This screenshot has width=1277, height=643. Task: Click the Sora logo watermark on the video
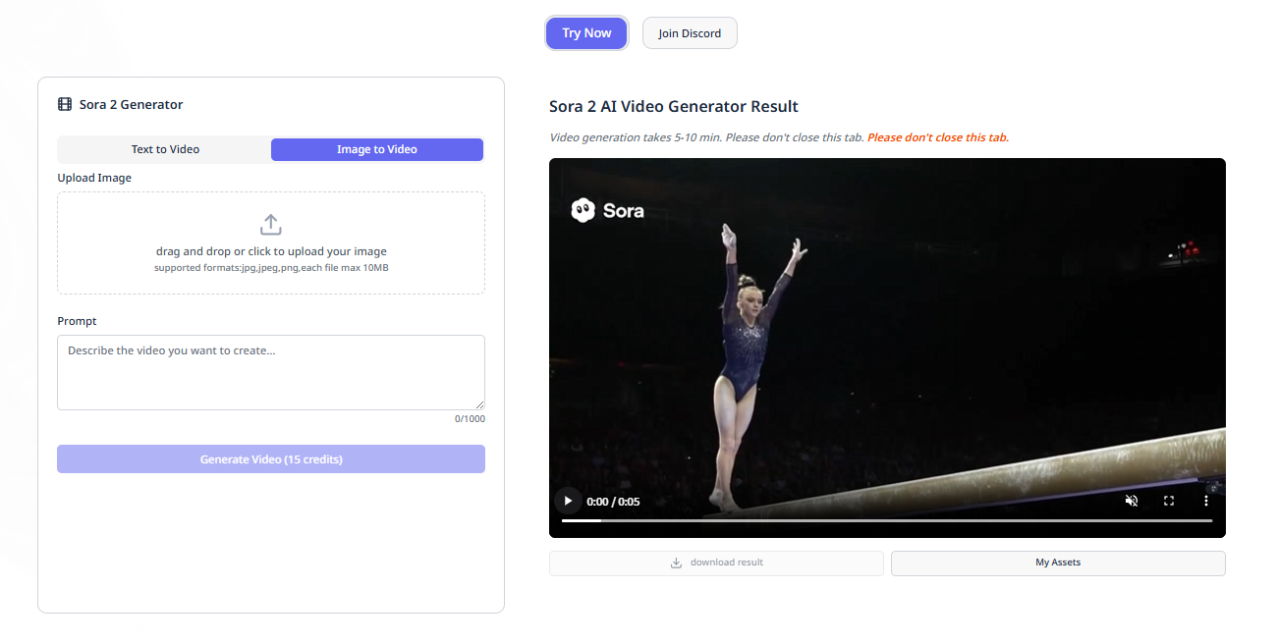click(x=608, y=210)
